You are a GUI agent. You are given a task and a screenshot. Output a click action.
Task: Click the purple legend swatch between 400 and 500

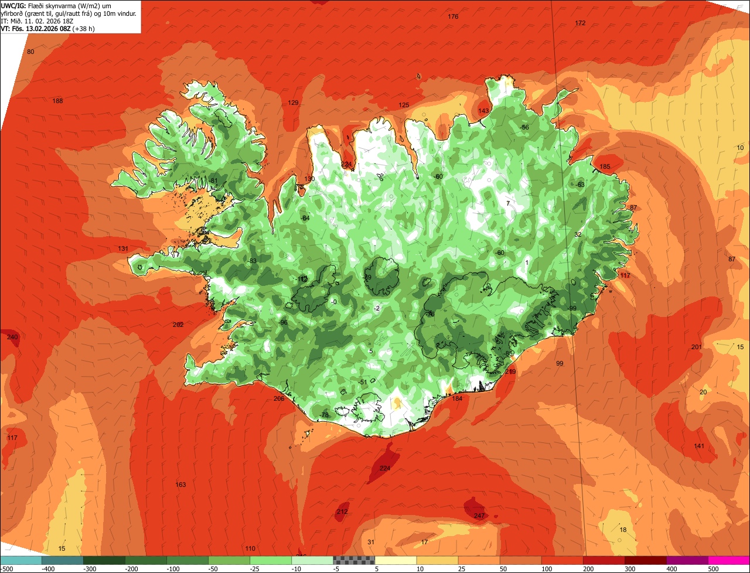(687, 560)
